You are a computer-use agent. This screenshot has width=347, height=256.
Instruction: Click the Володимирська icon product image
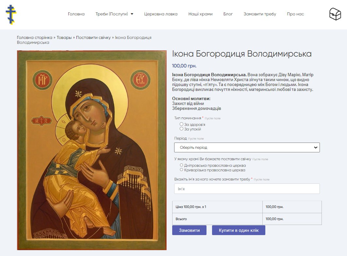pos(92,150)
